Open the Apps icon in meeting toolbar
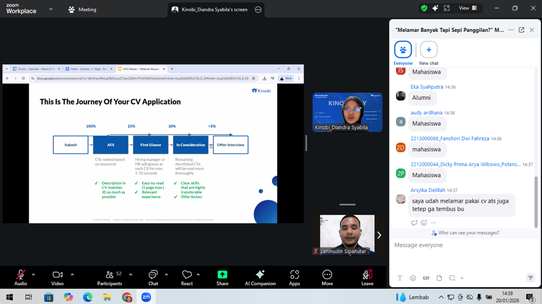This screenshot has height=304, width=542. [x=294, y=277]
